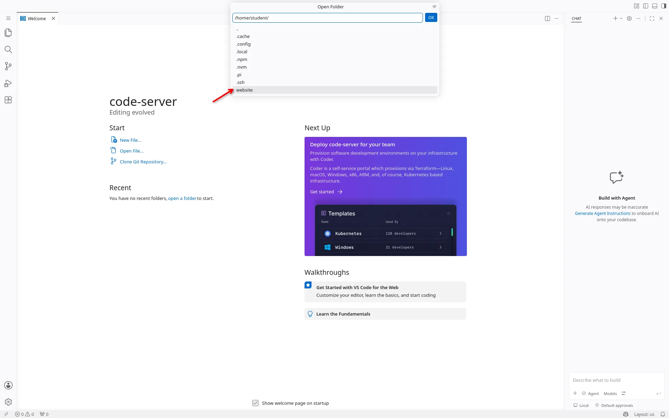669x418 pixels.
Task: Split the editor to the right
Action: (547, 18)
